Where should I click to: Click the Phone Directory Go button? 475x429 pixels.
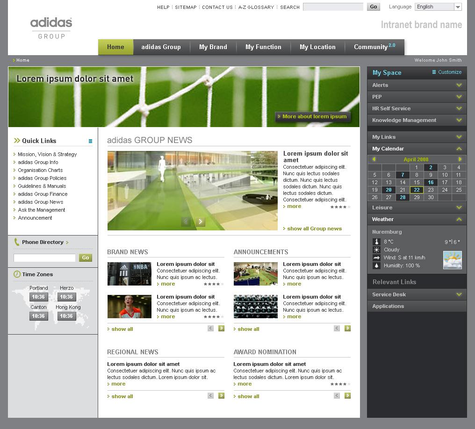(x=86, y=257)
